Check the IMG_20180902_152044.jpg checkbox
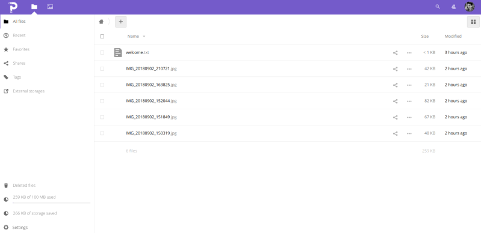This screenshot has width=481, height=233. click(x=102, y=101)
